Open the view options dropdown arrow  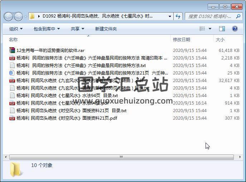click(x=210, y=29)
